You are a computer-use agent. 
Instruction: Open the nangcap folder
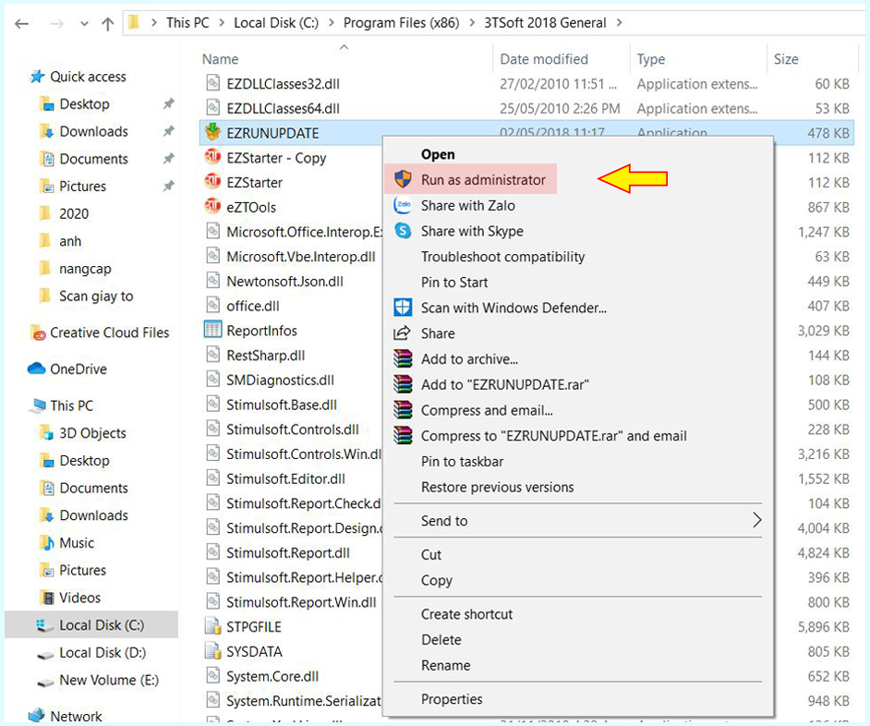click(x=85, y=269)
